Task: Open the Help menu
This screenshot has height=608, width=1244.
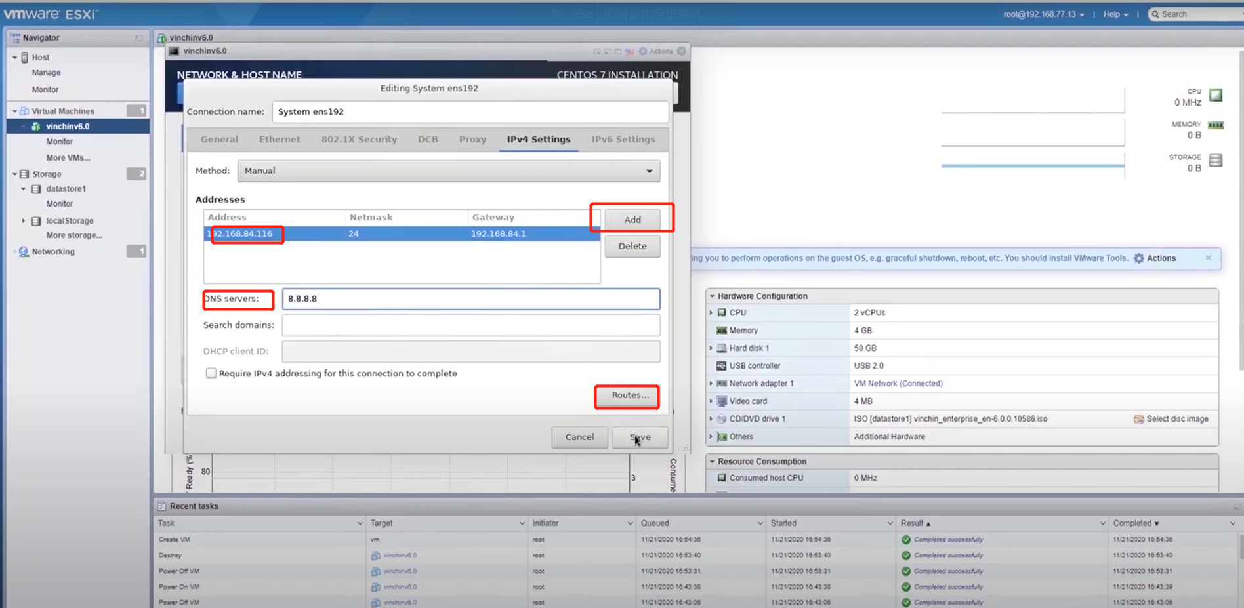Action: pyautogui.click(x=1115, y=14)
